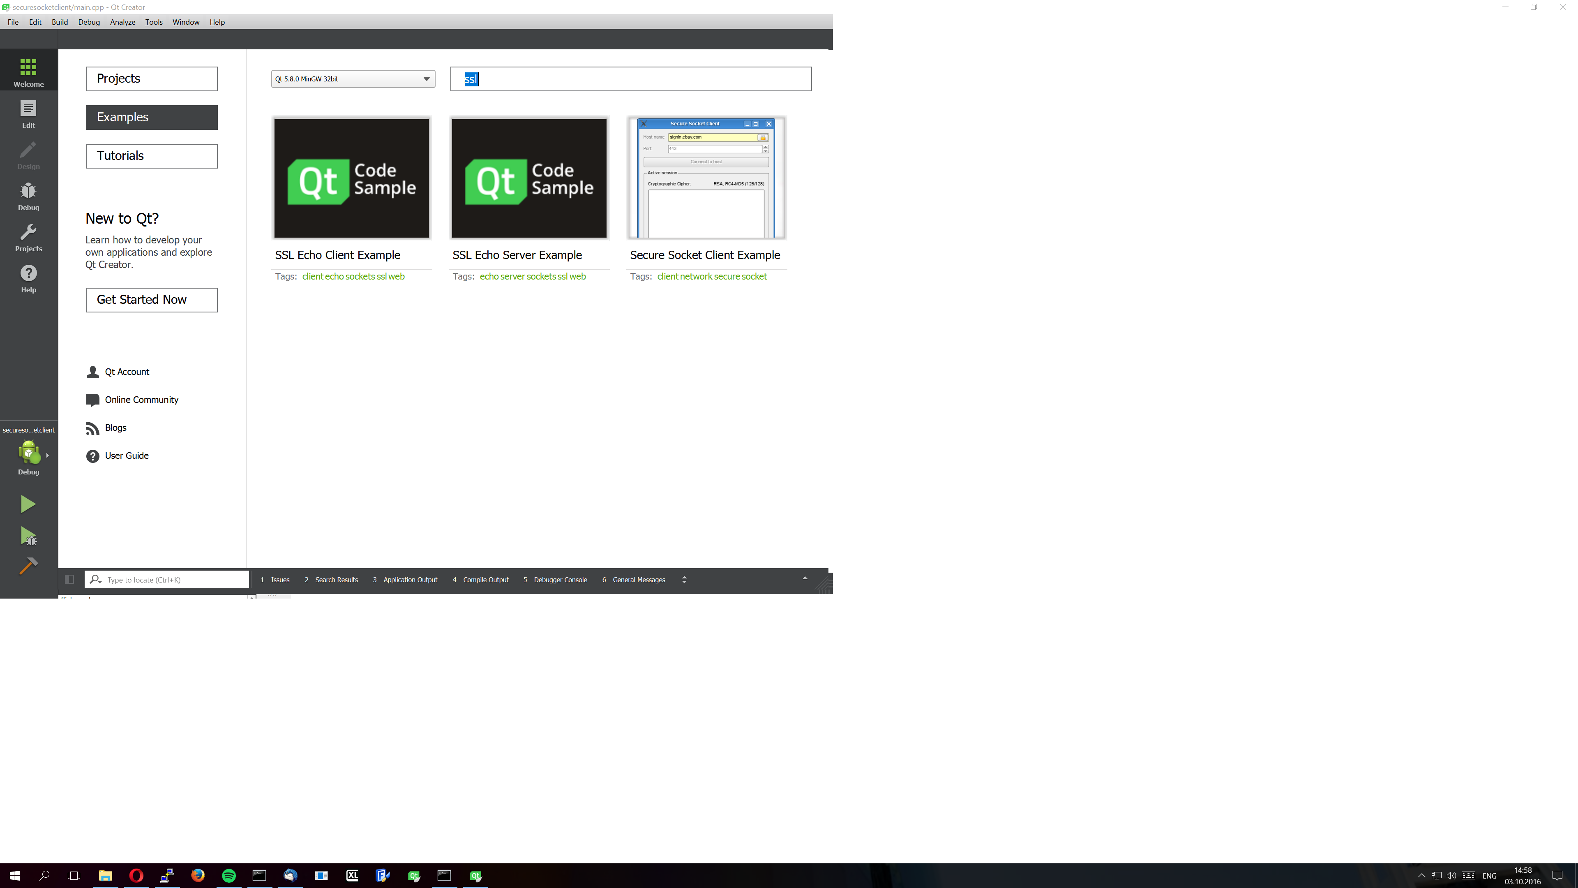Image resolution: width=1578 pixels, height=888 pixels.
Task: Toggle the left sidebar visibility
Action: point(69,579)
